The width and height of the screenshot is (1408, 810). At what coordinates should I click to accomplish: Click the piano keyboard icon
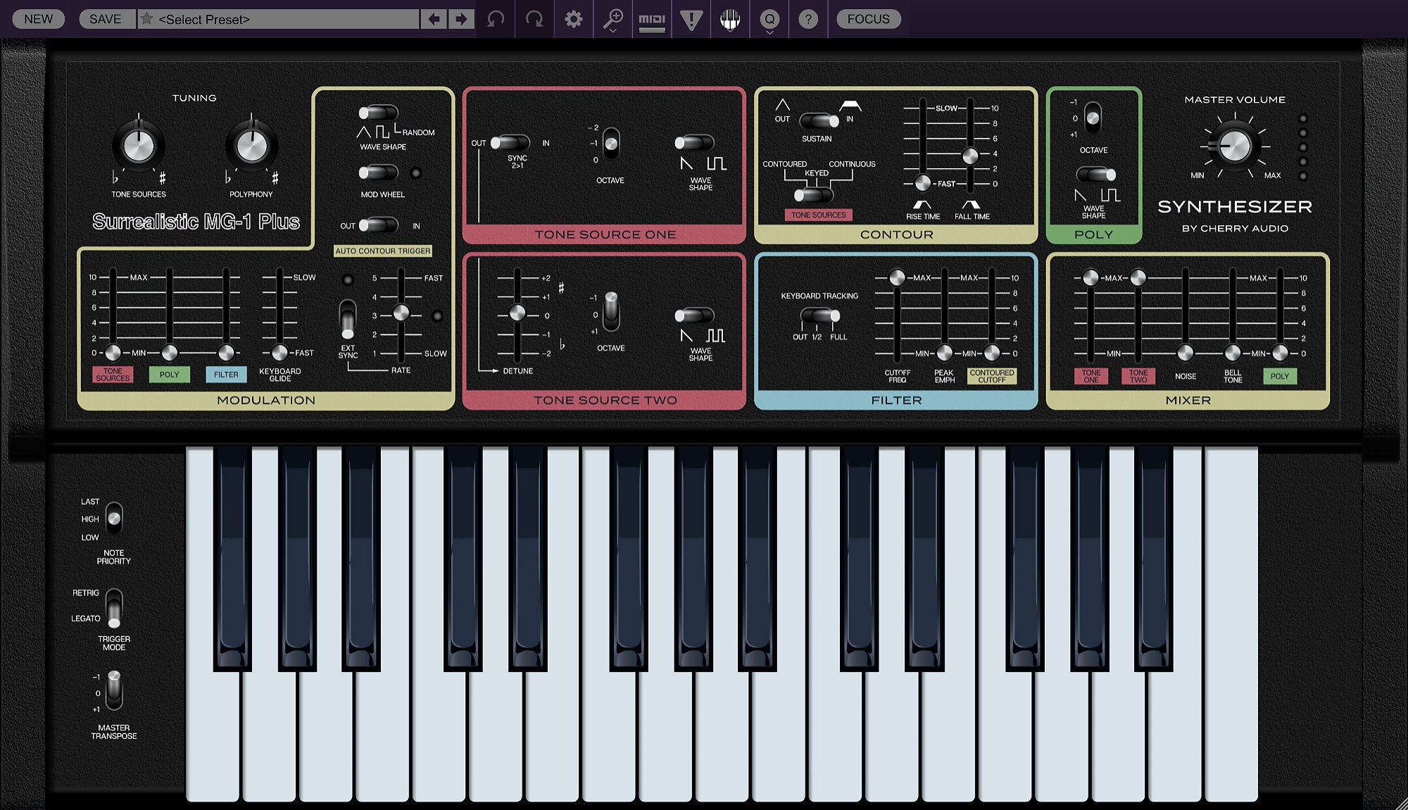[x=730, y=19]
